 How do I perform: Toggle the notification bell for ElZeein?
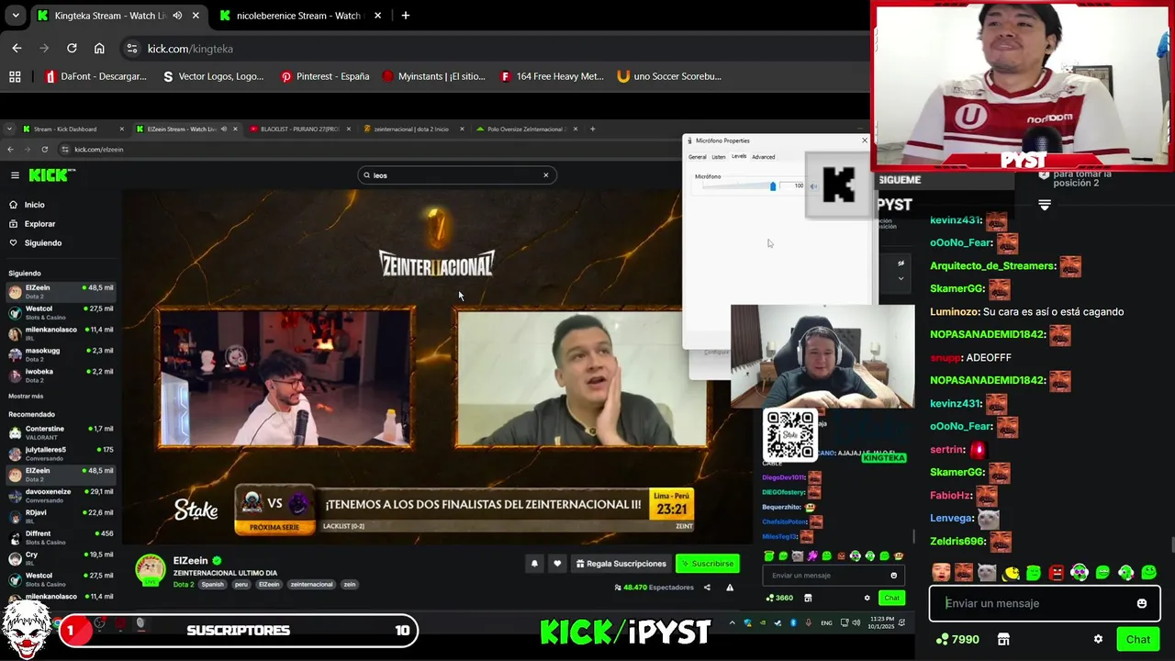534,564
